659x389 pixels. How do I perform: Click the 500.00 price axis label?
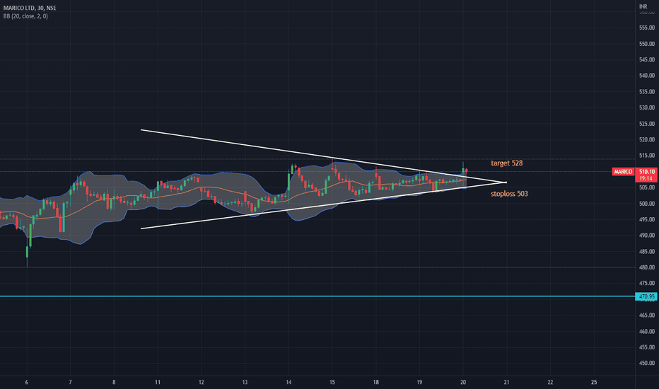point(647,204)
